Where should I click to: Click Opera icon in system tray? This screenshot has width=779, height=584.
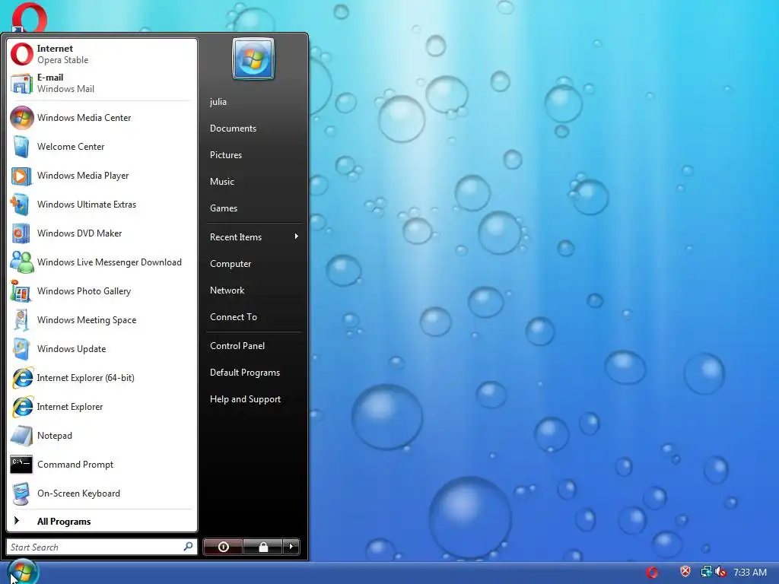pos(652,572)
